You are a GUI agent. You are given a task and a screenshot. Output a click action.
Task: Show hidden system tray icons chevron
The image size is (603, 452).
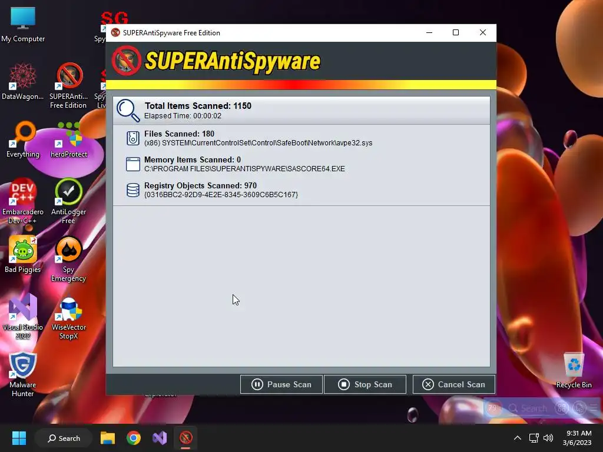pos(518,438)
